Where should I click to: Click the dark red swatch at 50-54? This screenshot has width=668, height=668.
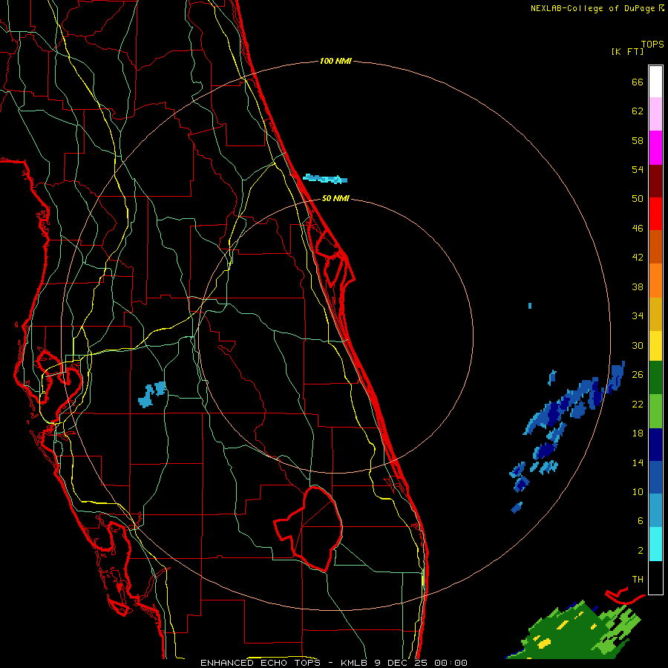(x=655, y=181)
